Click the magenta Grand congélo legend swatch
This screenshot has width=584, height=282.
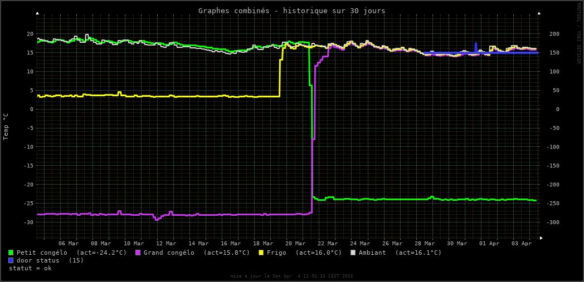click(138, 253)
